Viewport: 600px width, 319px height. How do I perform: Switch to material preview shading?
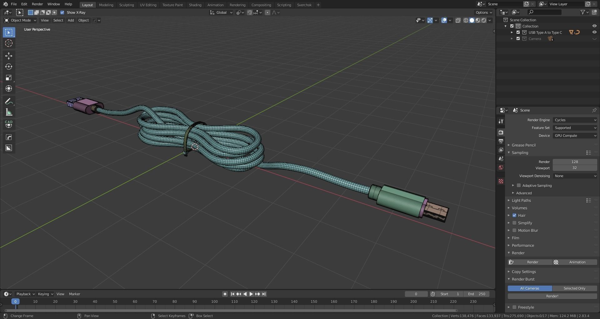click(478, 20)
